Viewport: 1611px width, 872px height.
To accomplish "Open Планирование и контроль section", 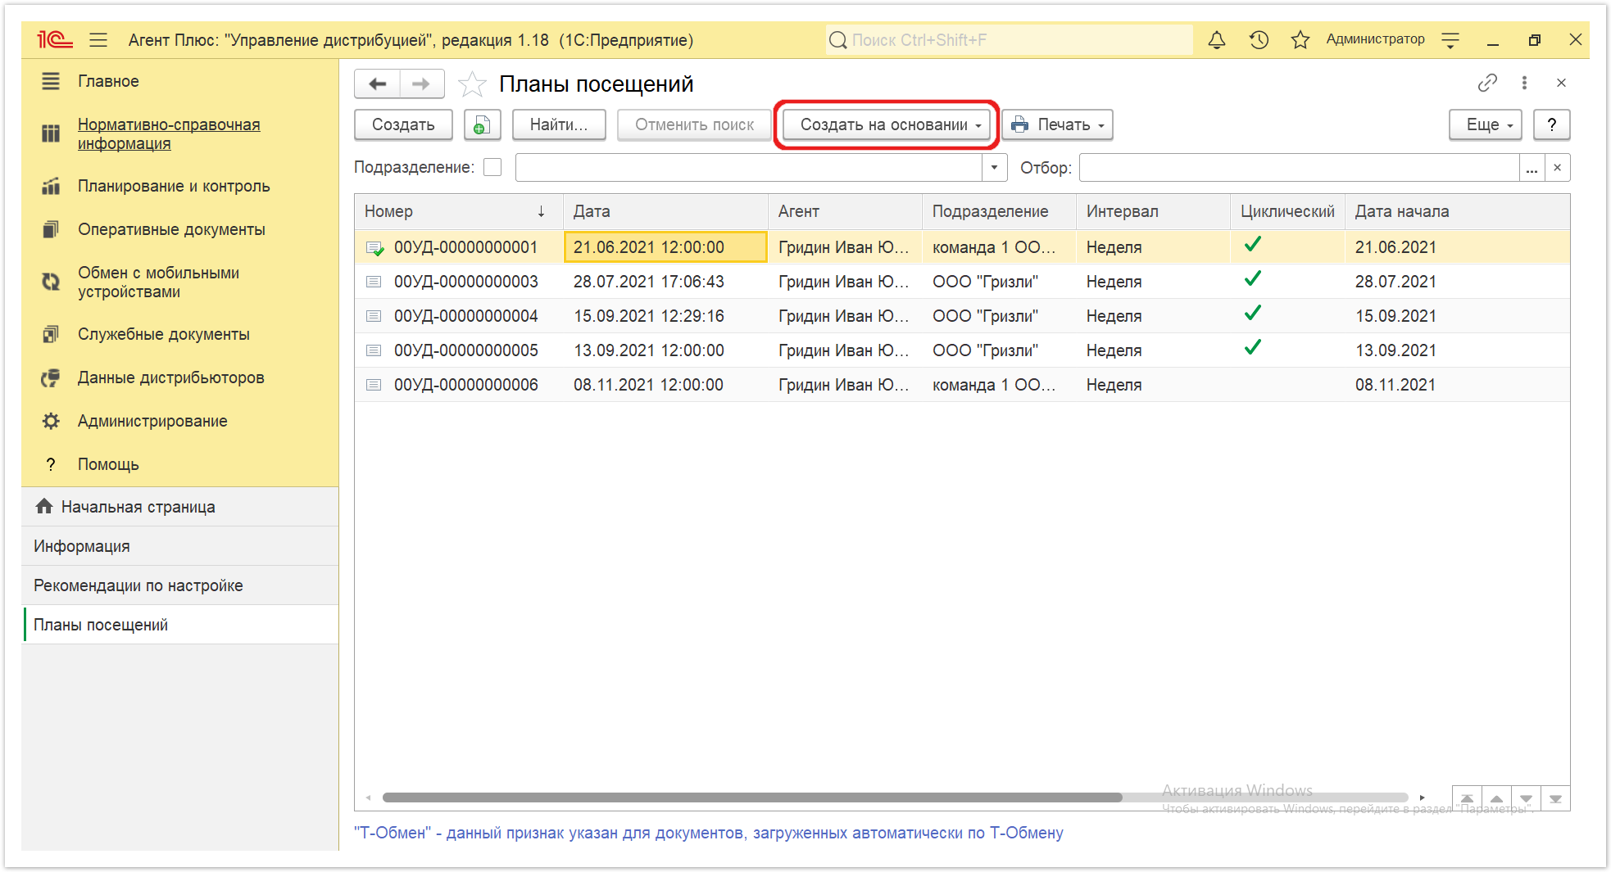I will pos(174,186).
